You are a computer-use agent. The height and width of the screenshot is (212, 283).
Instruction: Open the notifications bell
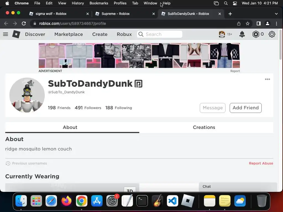pos(242,34)
